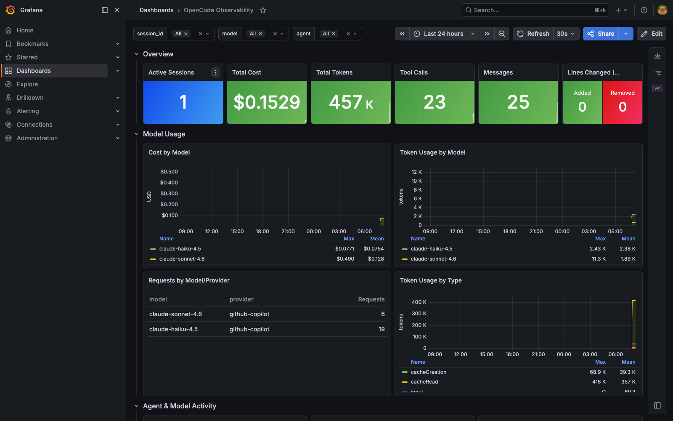The width and height of the screenshot is (673, 421).
Task: Open the Share options dropdown arrow
Action: 626,34
